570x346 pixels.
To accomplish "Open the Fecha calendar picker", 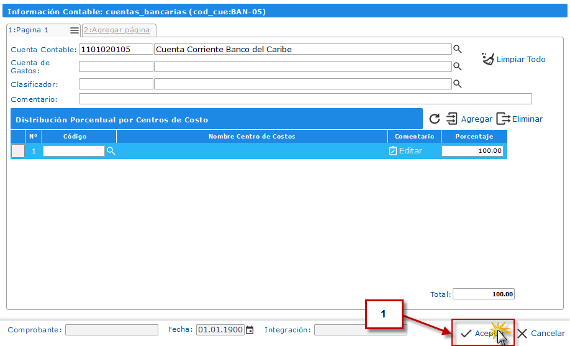I will (x=250, y=330).
